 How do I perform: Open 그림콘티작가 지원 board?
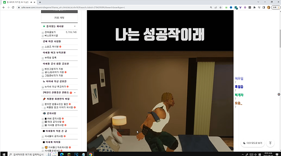point(54,76)
